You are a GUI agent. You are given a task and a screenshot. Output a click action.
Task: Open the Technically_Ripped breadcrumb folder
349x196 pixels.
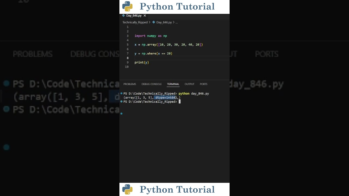pos(135,22)
